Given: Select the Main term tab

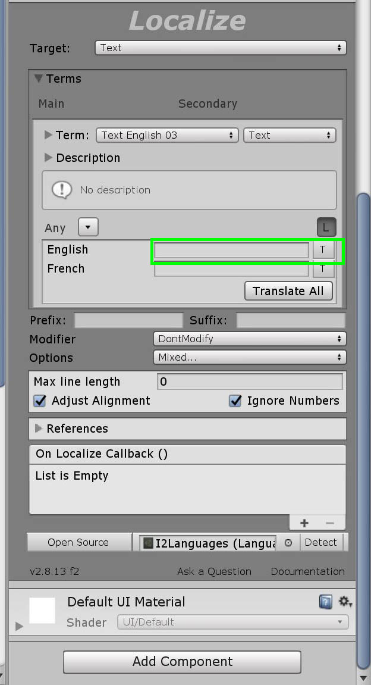Looking at the screenshot, I should (51, 104).
